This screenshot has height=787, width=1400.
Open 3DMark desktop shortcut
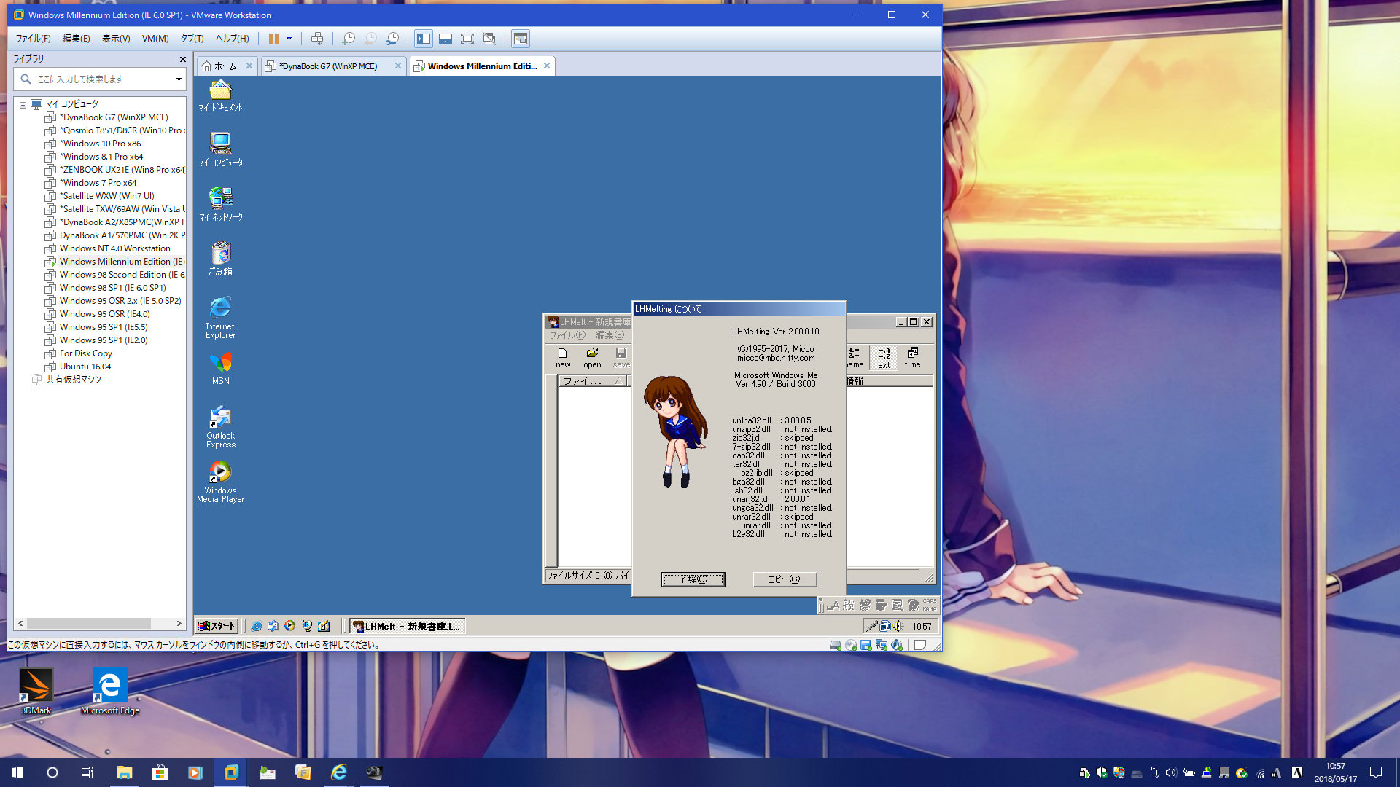[x=36, y=691]
